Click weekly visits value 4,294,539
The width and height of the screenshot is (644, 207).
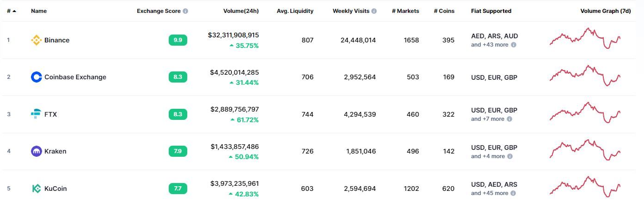pos(360,114)
